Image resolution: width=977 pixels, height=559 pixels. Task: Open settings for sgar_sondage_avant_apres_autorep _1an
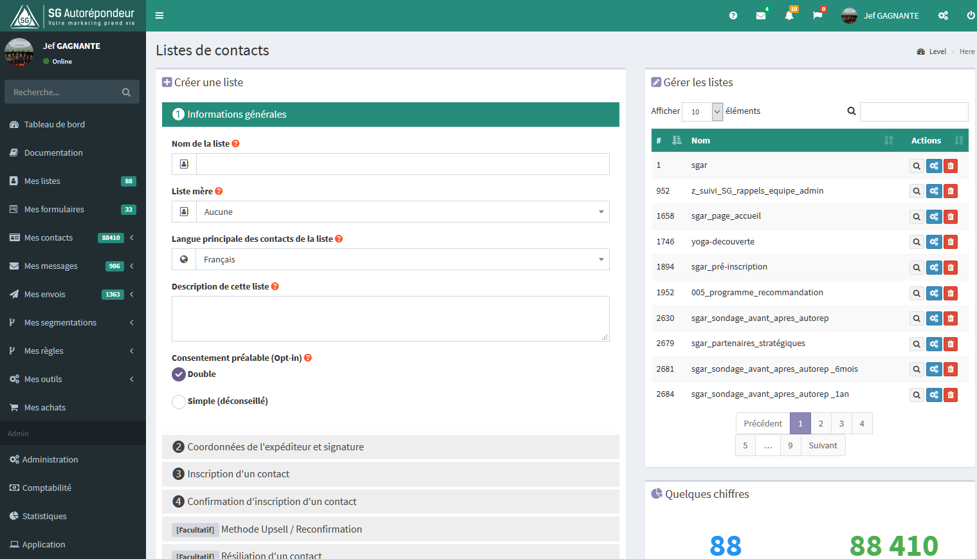(x=934, y=395)
